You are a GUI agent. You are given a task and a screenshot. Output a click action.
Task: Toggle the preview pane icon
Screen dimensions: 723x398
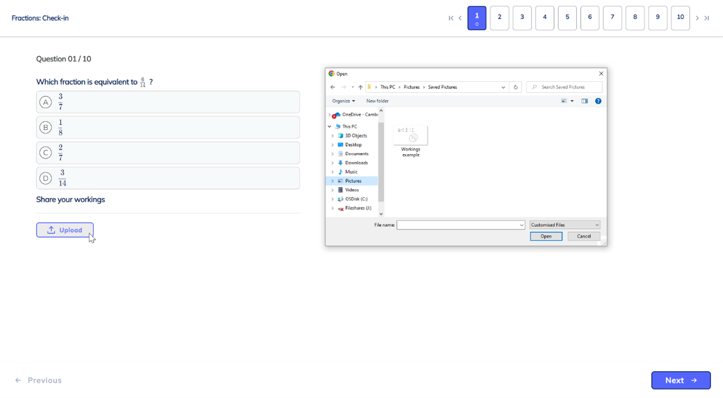point(585,101)
